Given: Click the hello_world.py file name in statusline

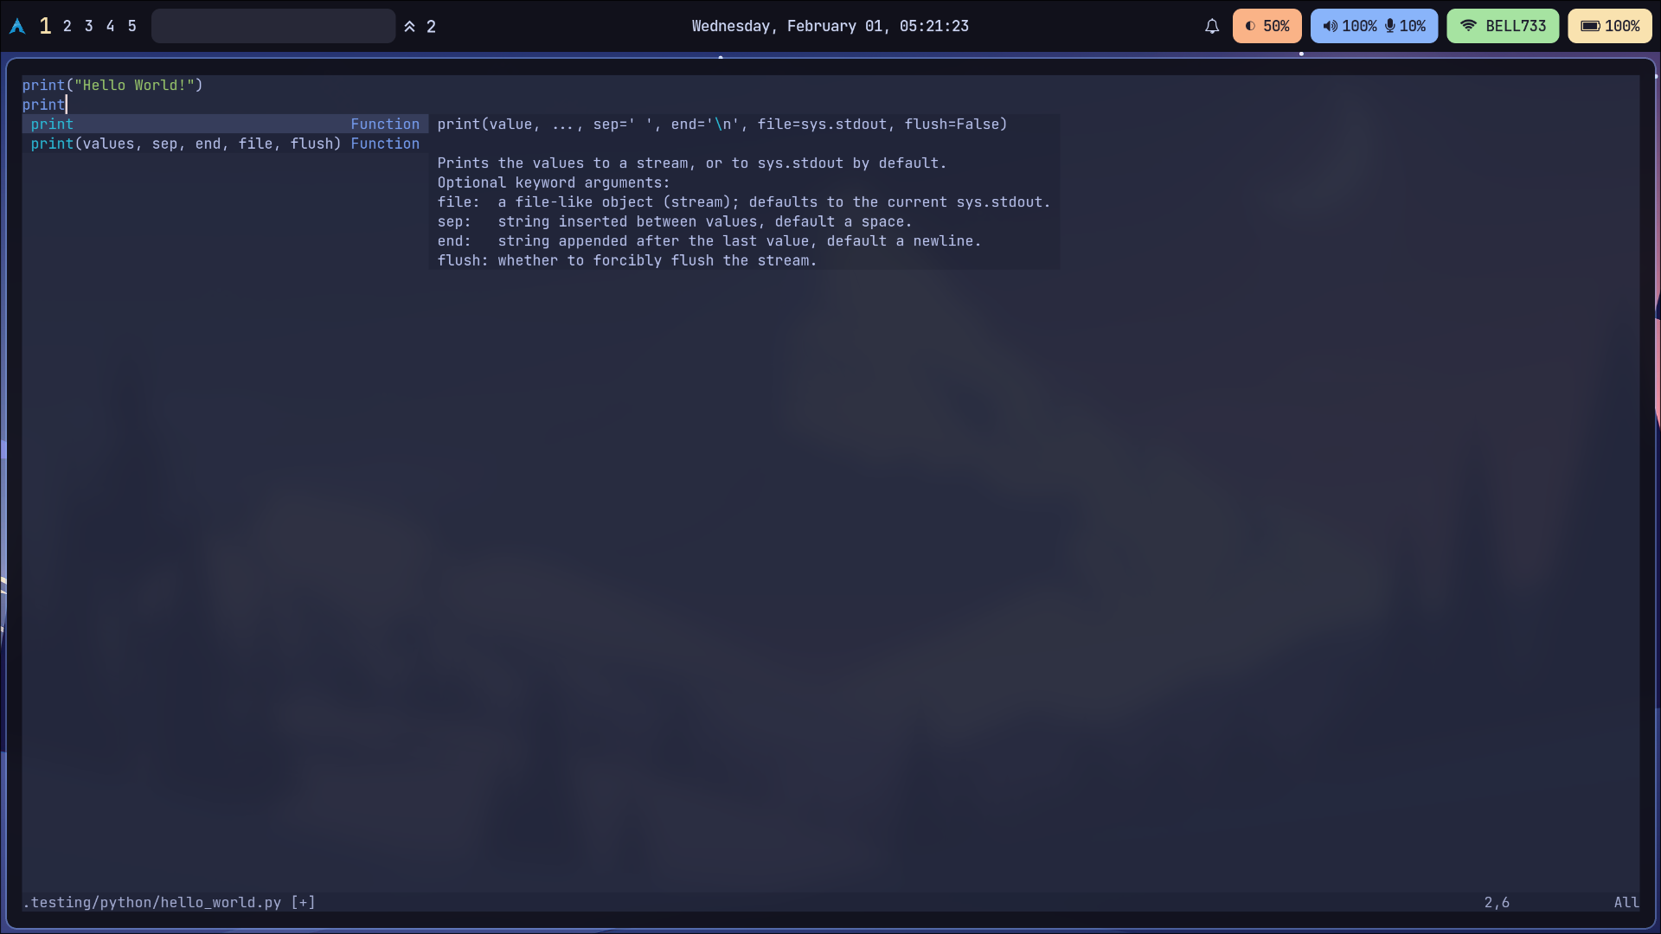Looking at the screenshot, I should pyautogui.click(x=221, y=902).
